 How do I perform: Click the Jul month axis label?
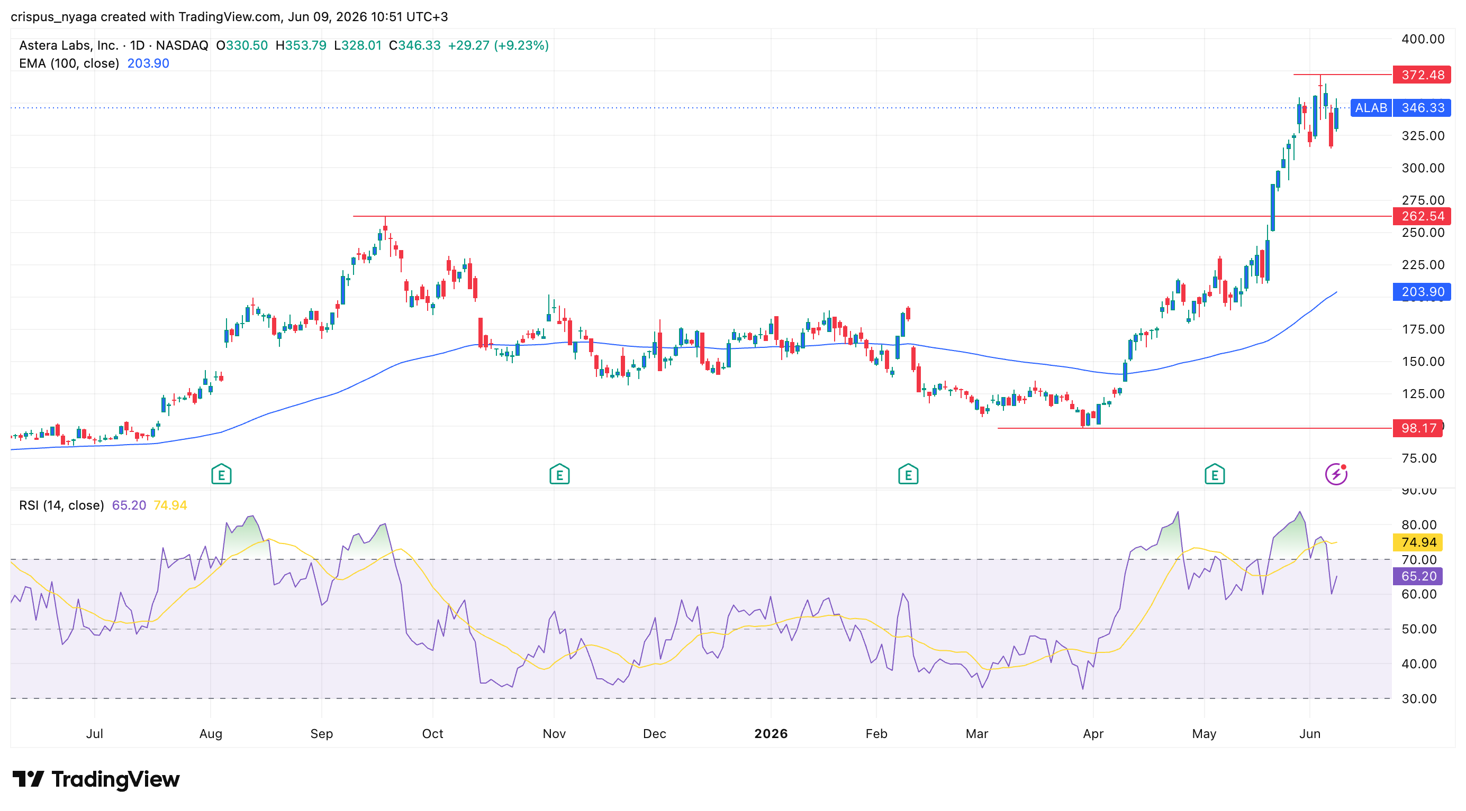tap(95, 734)
